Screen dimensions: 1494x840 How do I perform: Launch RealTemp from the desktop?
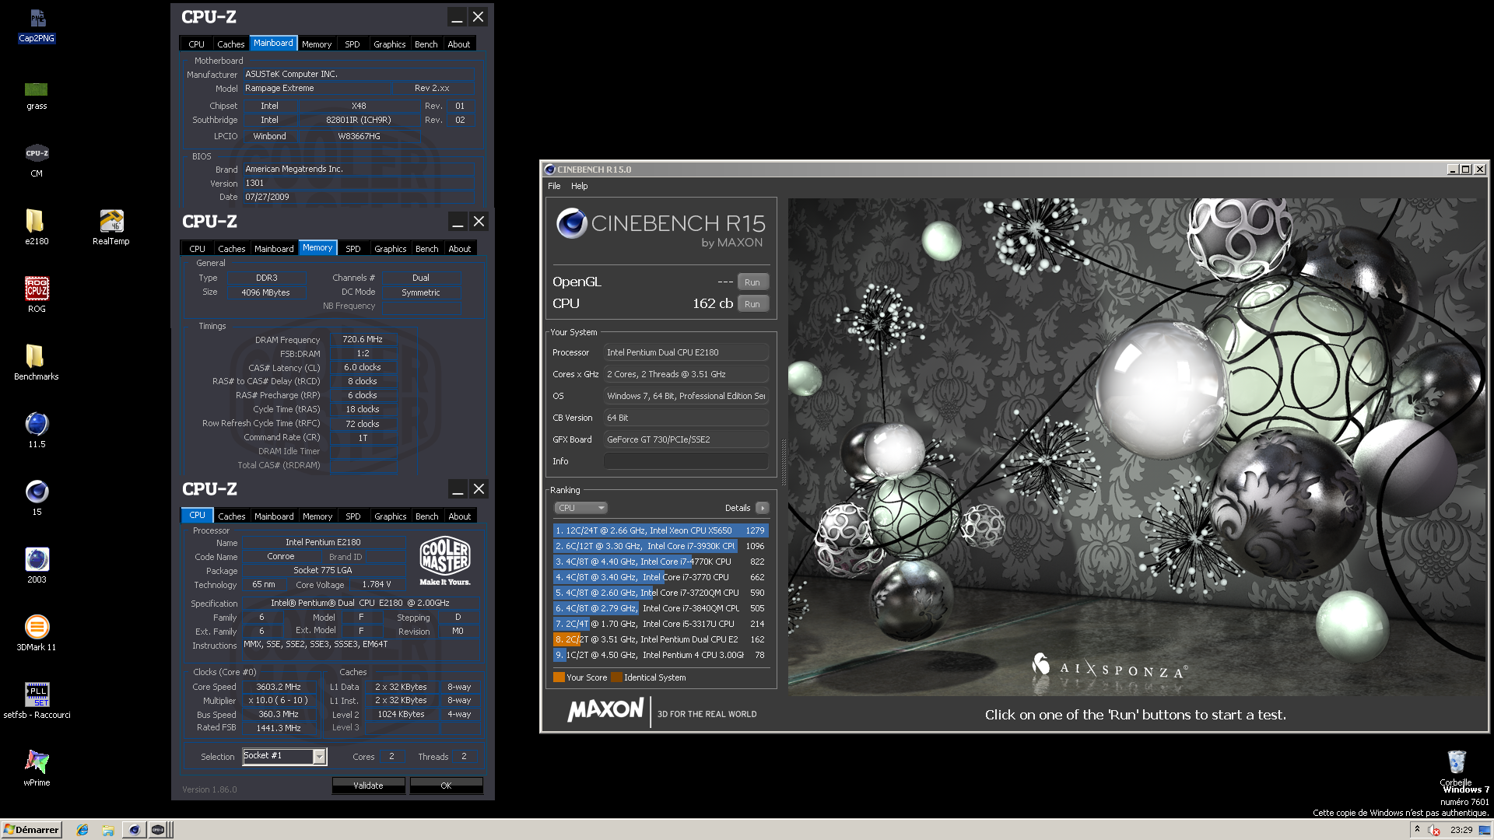(111, 228)
